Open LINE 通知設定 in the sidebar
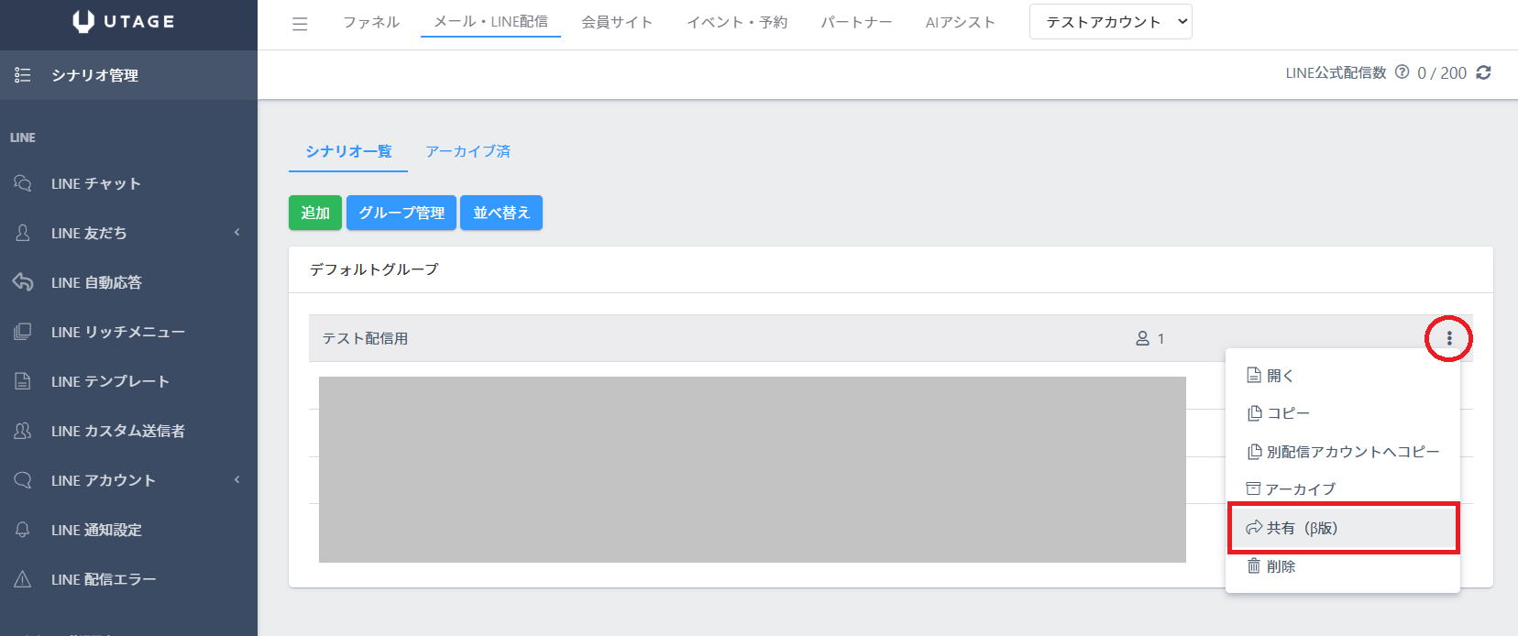The height and width of the screenshot is (636, 1518). click(96, 530)
